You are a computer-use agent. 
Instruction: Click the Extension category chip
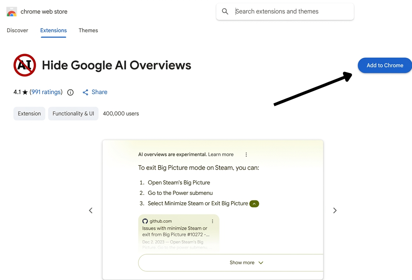point(29,114)
